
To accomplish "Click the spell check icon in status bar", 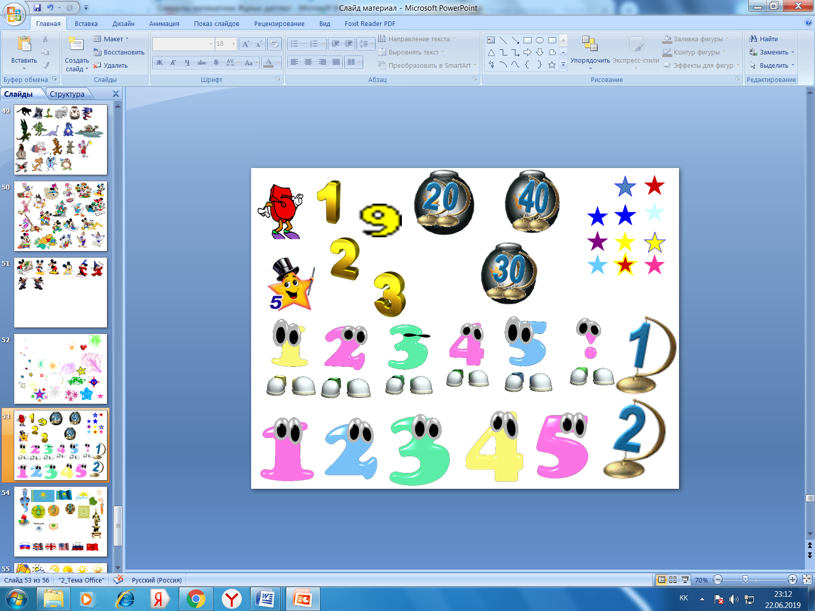I will (x=119, y=580).
